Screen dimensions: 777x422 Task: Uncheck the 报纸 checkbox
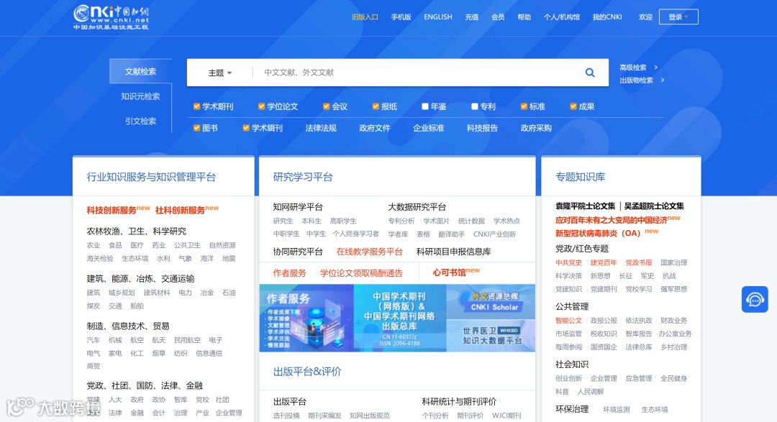(376, 106)
